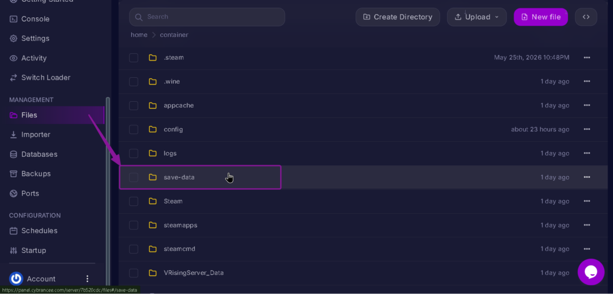Viewport: 613px width, 294px height.
Task: Tick the checkbox for Steam folder
Action: 133,201
